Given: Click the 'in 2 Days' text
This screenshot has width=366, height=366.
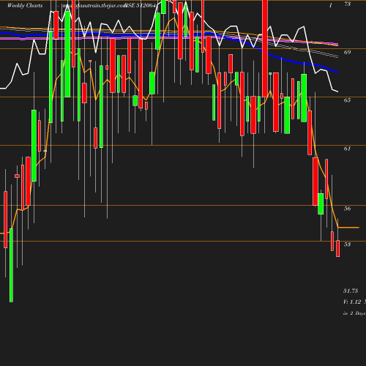Looking at the screenshot, I should 354,313.
